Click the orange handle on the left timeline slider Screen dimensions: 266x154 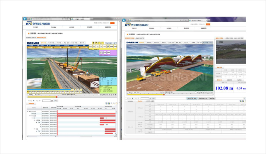click(x=56, y=97)
